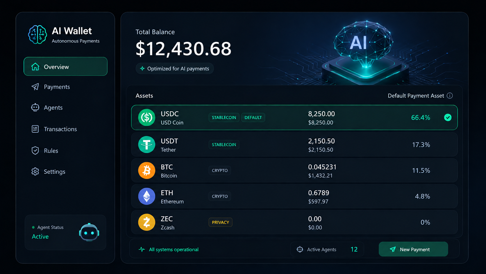Click the $1,432.21 Bitcoin value
Viewport: 486px width, 274px height.
tap(320, 176)
